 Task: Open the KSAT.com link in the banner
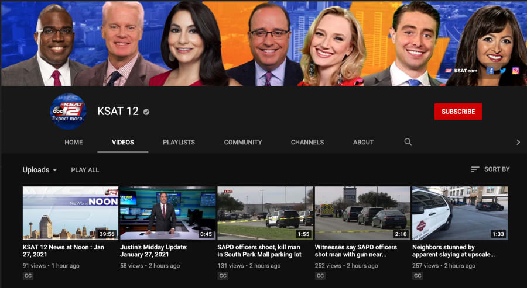point(461,71)
